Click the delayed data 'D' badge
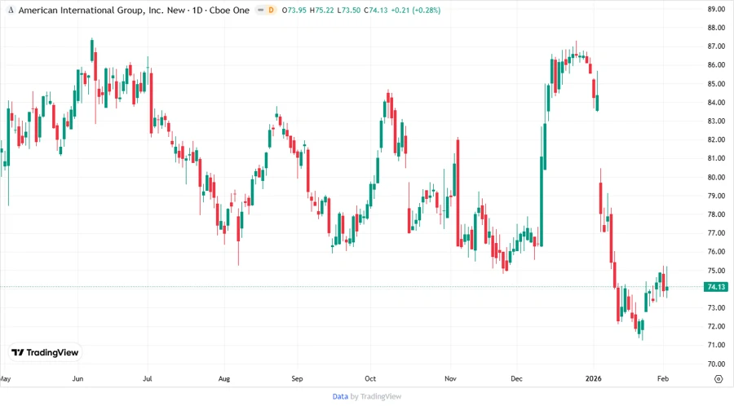Viewport: 734px width, 406px height. 271,11
